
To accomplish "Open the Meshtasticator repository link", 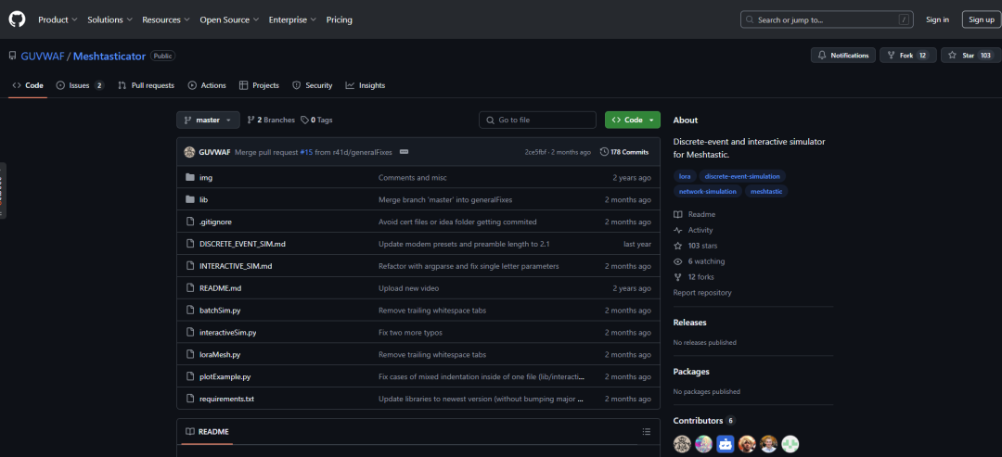I will pyautogui.click(x=109, y=56).
